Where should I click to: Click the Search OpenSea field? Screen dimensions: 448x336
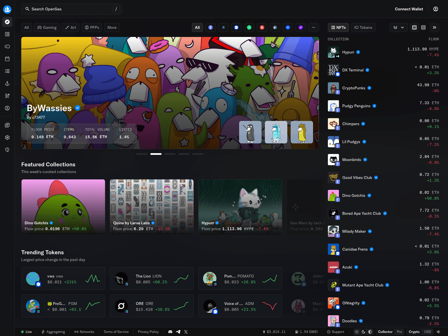click(72, 9)
